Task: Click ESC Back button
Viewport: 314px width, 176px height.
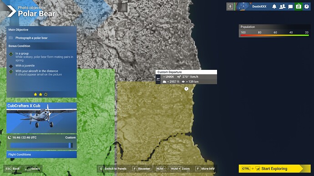Action: [x=13, y=169]
